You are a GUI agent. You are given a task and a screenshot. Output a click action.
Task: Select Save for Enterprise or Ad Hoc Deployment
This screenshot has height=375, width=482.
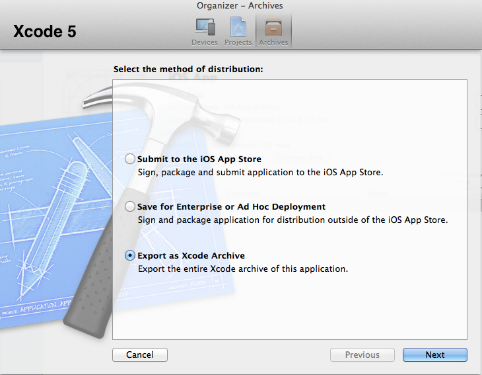pyautogui.click(x=129, y=206)
